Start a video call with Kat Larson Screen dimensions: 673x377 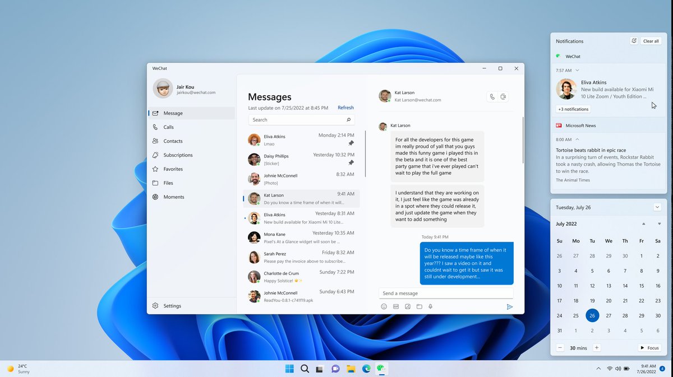tap(504, 96)
